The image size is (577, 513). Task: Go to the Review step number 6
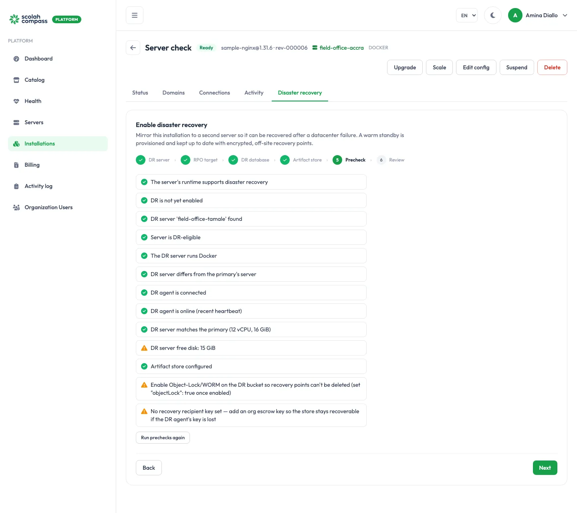tap(390, 160)
